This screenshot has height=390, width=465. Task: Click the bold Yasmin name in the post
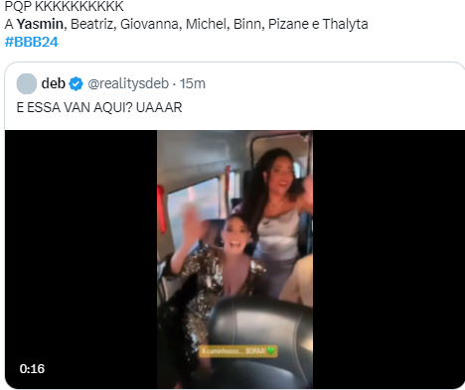pos(40,24)
